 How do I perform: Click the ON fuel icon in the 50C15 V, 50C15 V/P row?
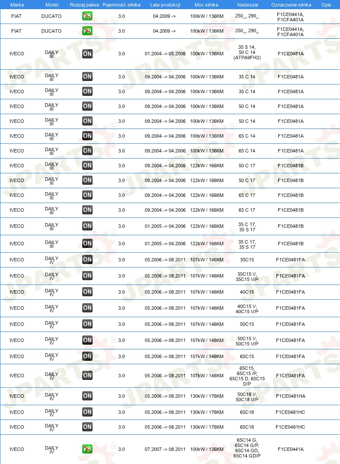[87, 340]
